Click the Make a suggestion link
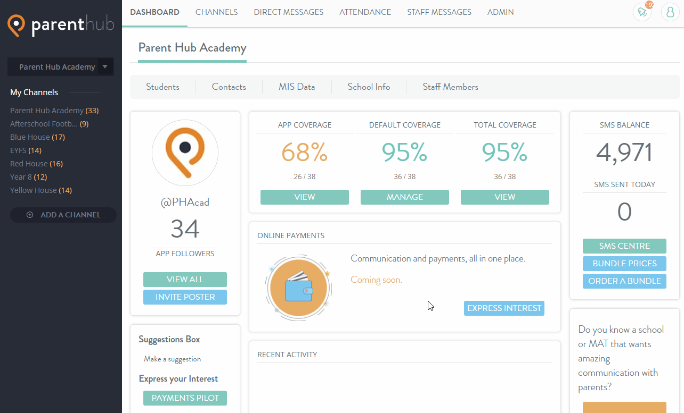684x413 pixels. tap(172, 359)
